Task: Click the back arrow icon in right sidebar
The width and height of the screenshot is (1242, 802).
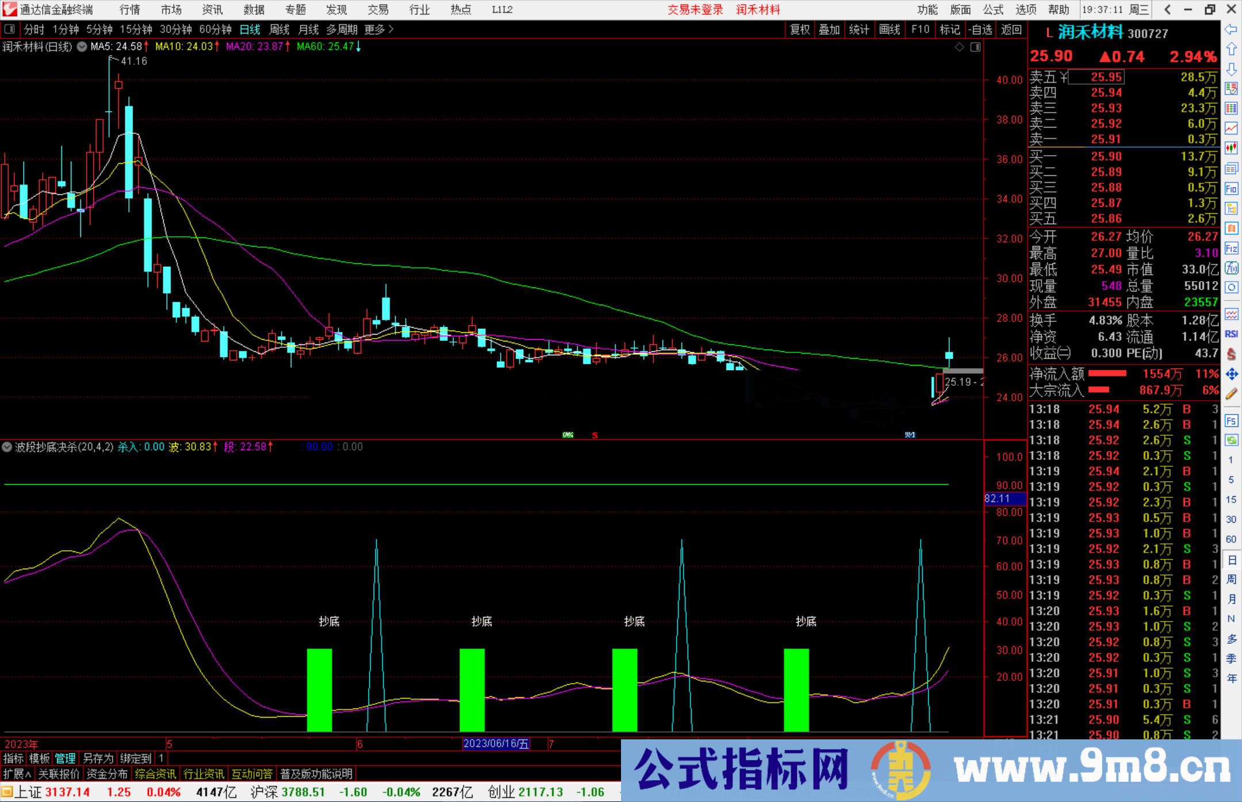Action: pyautogui.click(x=1230, y=29)
